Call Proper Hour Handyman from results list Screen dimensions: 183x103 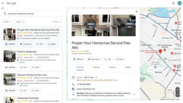(40, 44)
